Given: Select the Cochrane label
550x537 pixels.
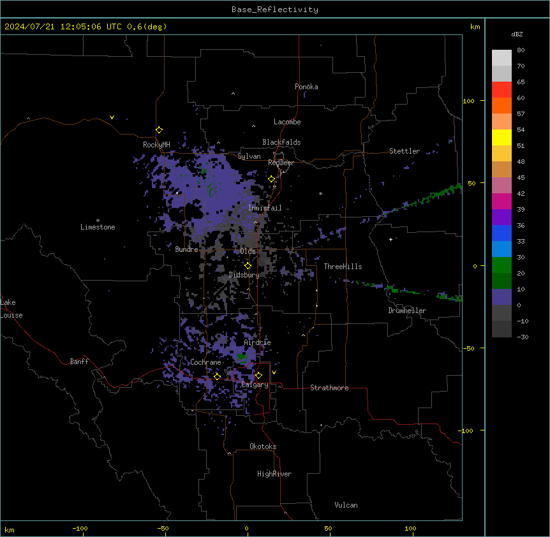Looking at the screenshot, I should coord(205,362).
